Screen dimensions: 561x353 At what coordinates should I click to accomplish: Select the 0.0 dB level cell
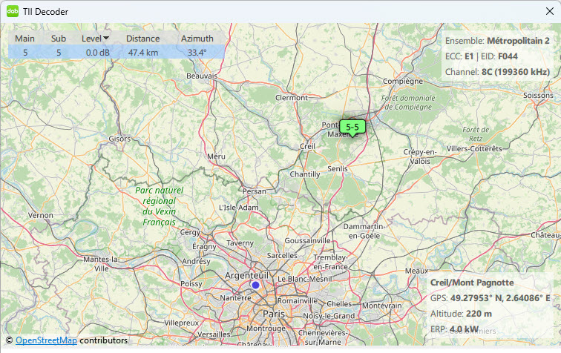[x=98, y=53]
